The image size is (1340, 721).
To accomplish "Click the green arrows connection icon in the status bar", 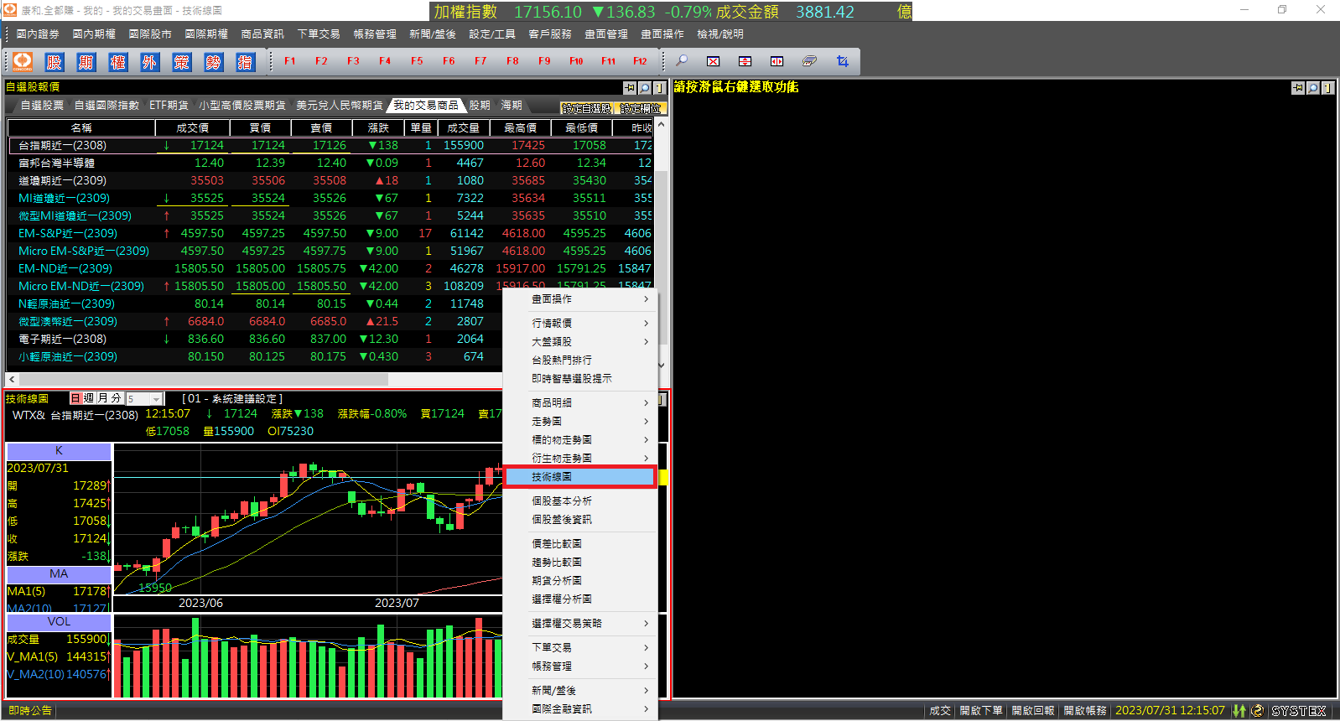I will click(1239, 710).
